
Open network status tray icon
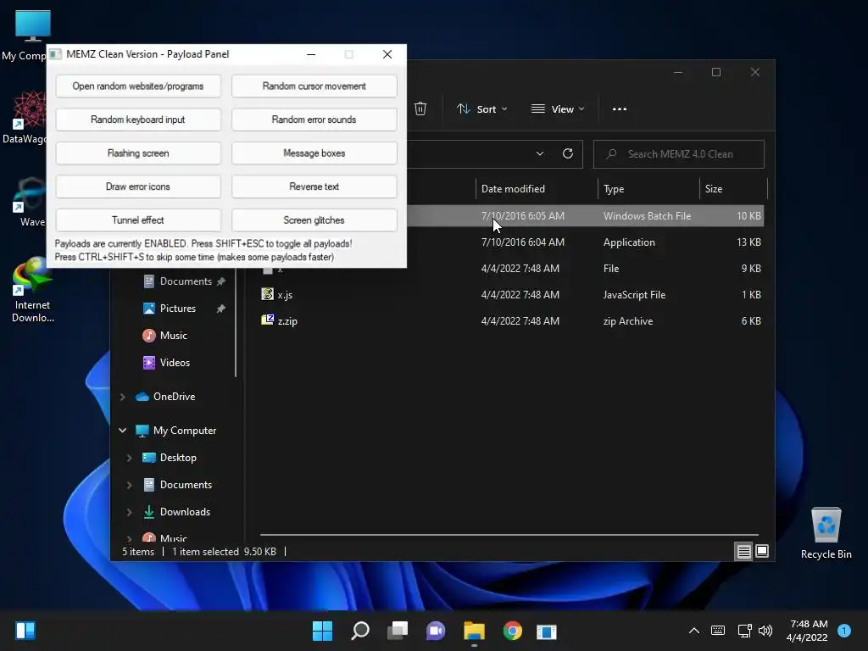click(x=744, y=631)
